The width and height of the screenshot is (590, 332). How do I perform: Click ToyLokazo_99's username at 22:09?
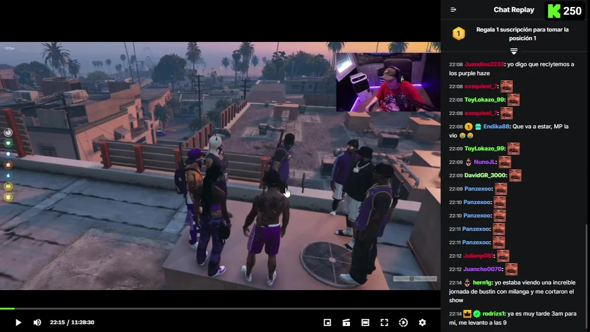[x=484, y=148]
